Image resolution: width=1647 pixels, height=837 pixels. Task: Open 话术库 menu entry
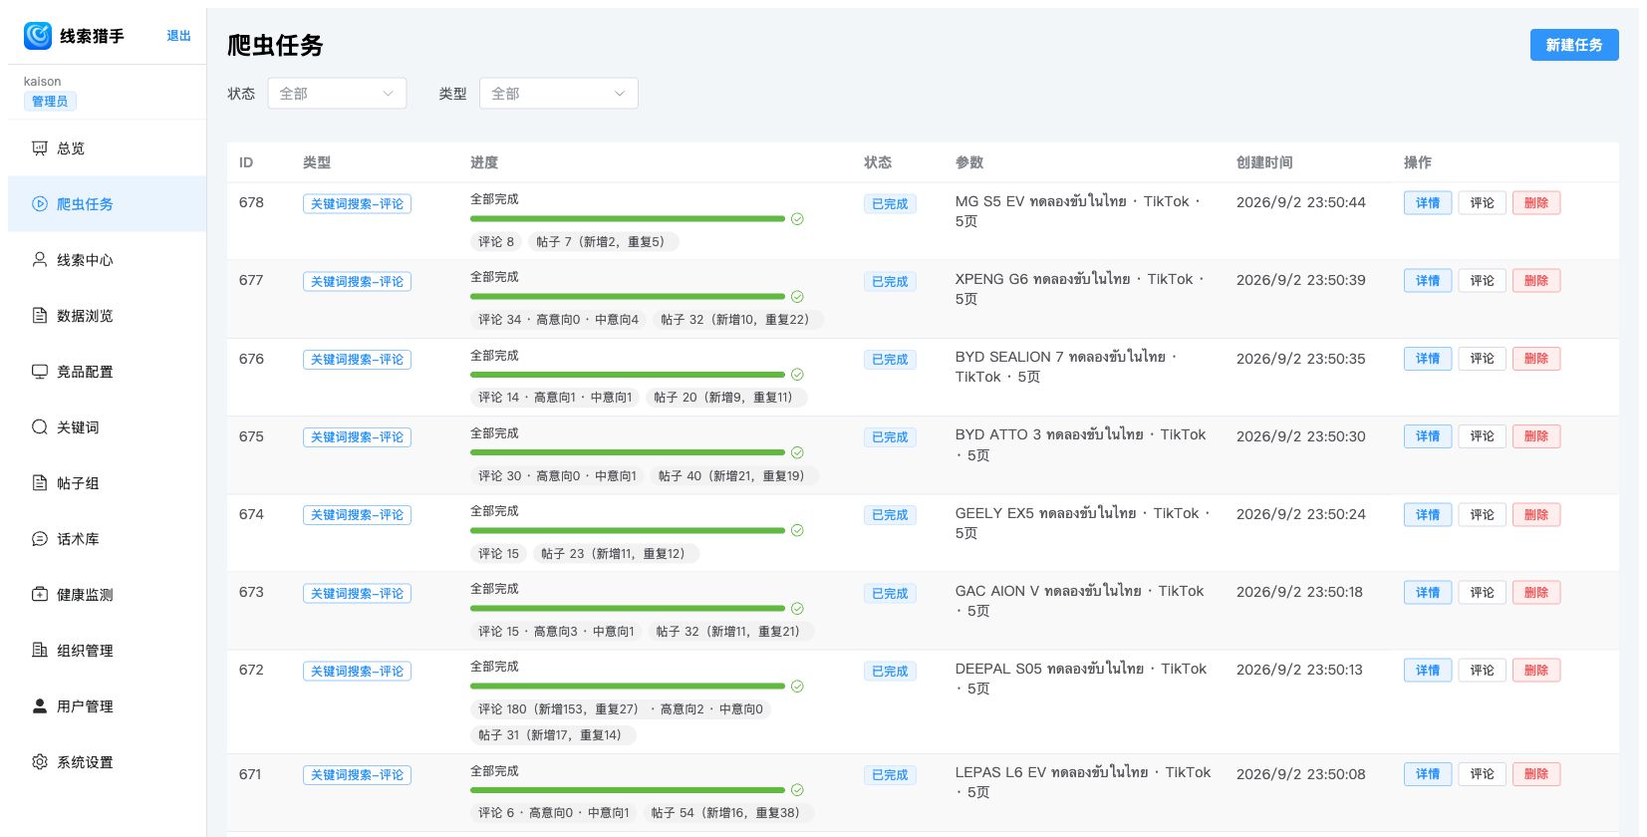click(x=108, y=539)
